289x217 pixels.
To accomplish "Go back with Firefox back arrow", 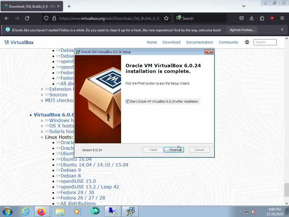I will (x=7, y=18).
